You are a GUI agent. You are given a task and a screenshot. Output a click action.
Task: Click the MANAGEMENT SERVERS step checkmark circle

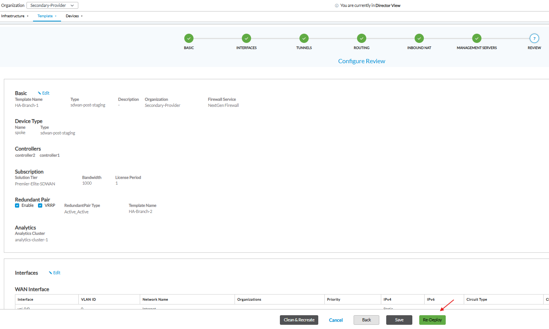(477, 38)
